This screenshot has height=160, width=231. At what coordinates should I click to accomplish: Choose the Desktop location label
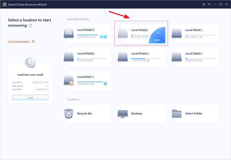click(x=137, y=113)
